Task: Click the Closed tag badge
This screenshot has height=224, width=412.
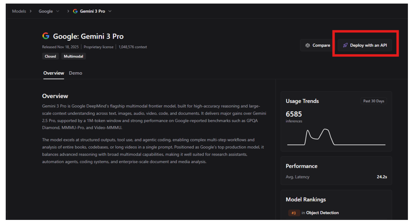Action: click(x=50, y=56)
